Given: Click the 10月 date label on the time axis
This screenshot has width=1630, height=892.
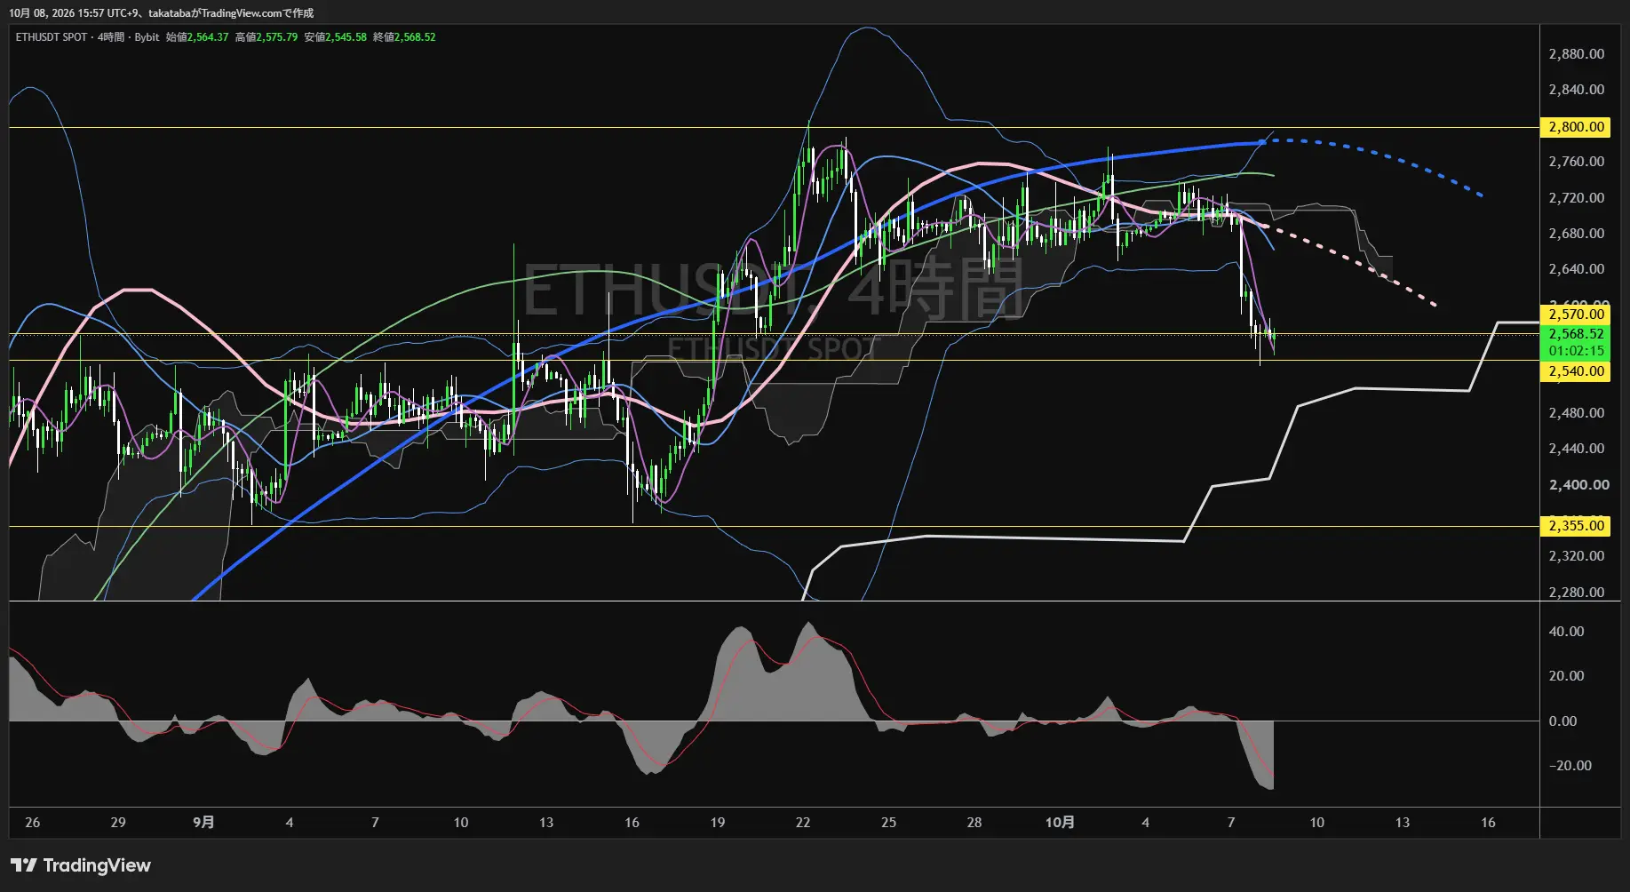Looking at the screenshot, I should tap(1060, 823).
